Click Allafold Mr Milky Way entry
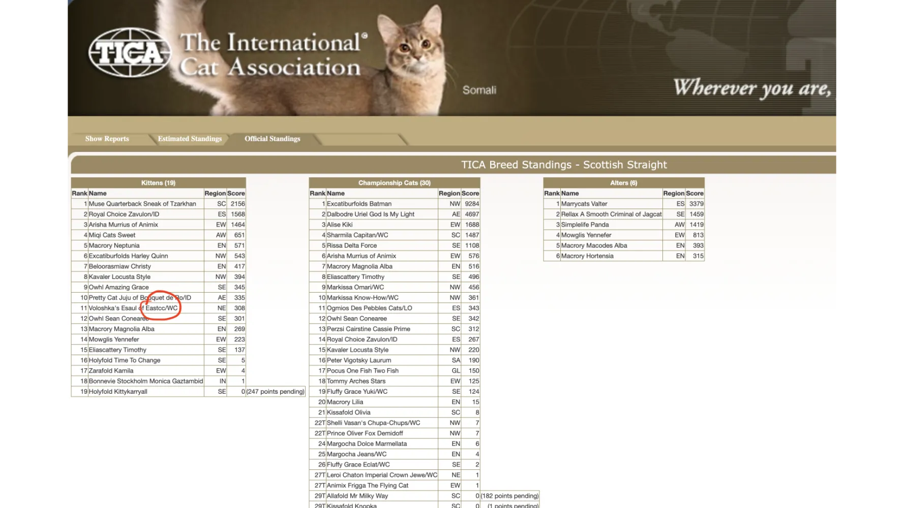904x508 pixels. [357, 496]
